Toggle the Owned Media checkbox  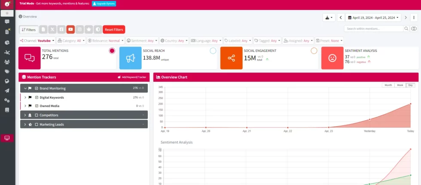[x=37, y=106]
